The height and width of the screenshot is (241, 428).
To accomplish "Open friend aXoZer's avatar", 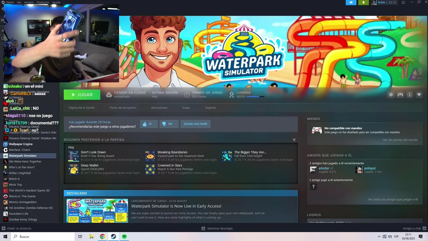I will coord(313,170).
